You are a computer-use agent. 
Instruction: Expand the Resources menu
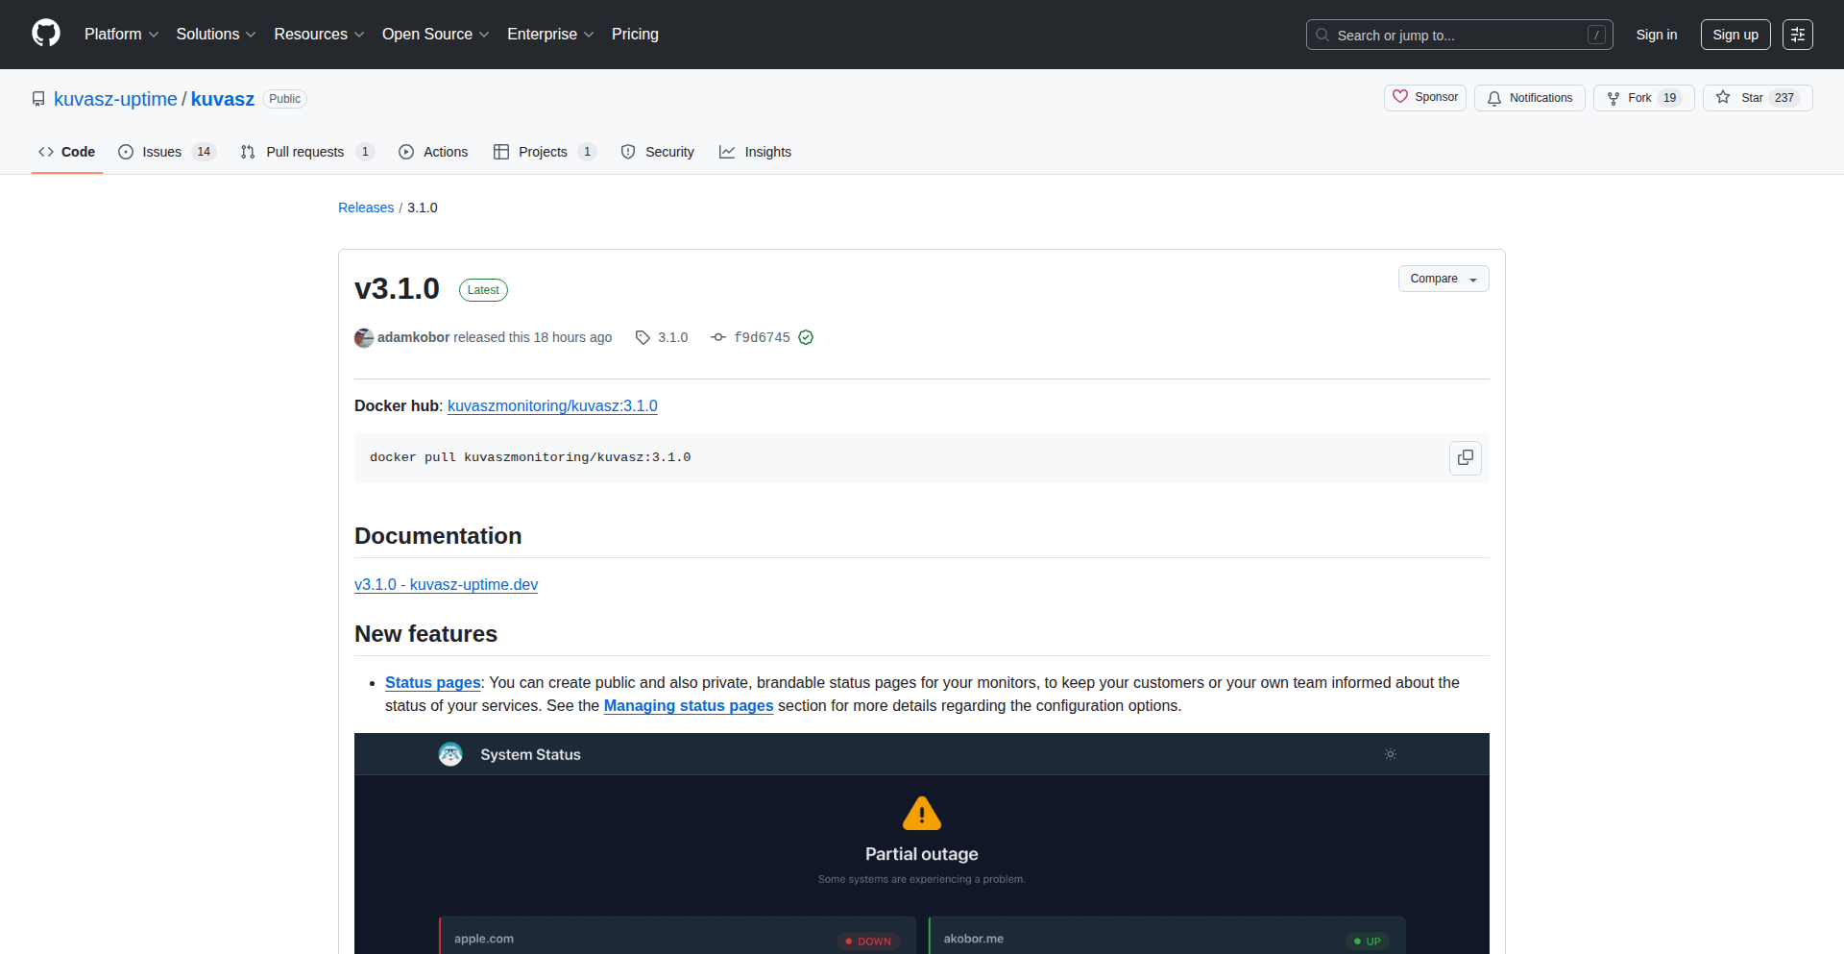tap(319, 35)
